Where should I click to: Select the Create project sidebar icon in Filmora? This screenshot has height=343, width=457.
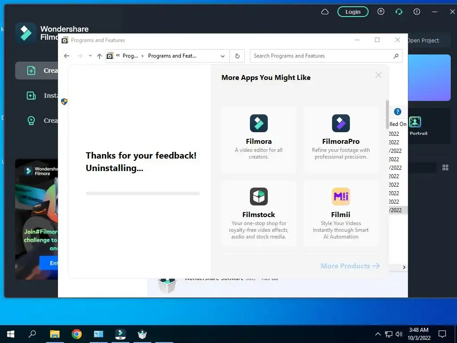pyautogui.click(x=31, y=71)
